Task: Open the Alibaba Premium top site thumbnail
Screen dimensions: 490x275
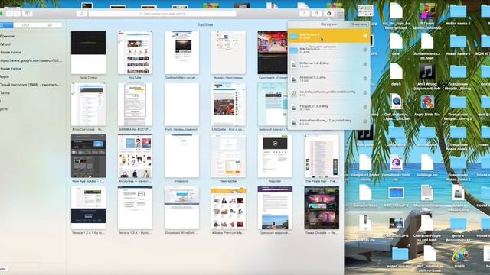Action: [228, 208]
